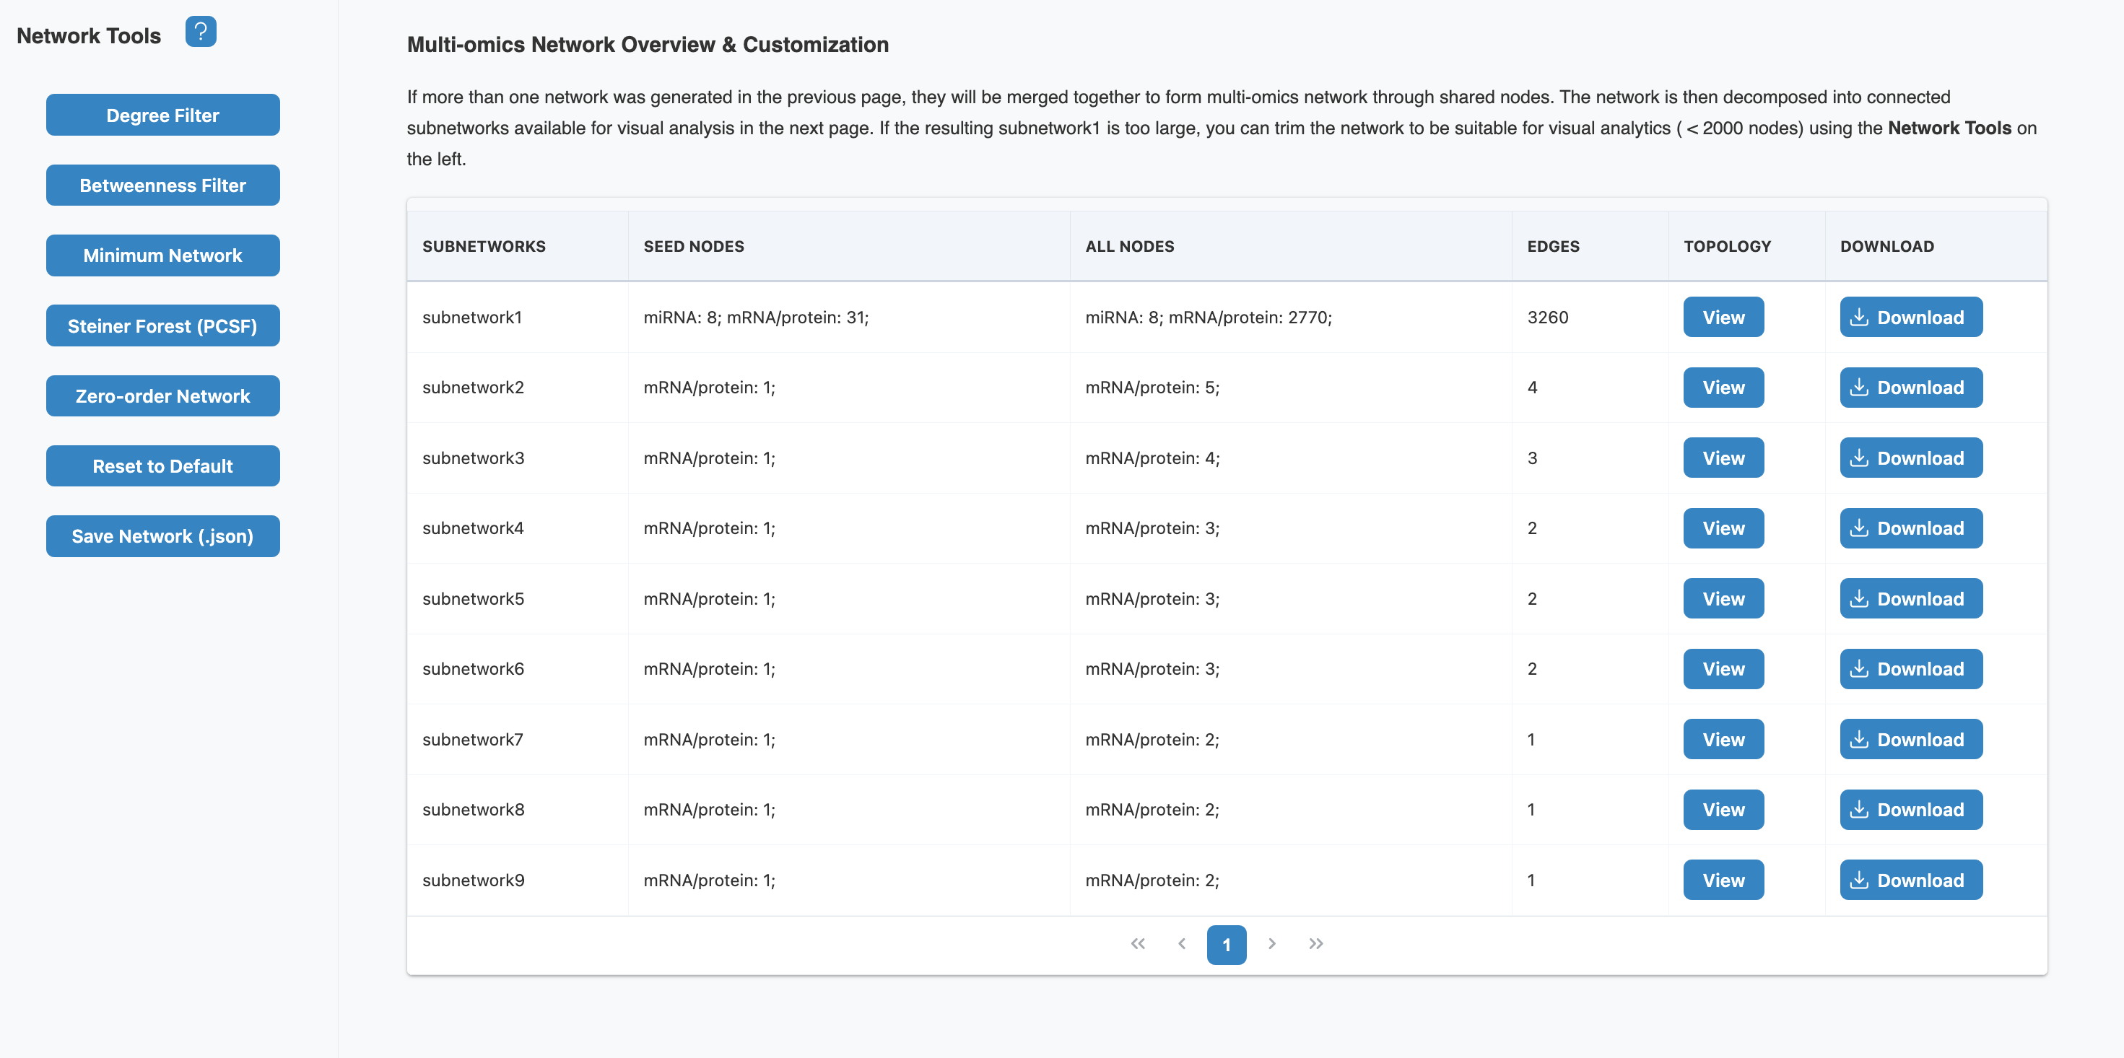
Task: Save the network as .json
Action: [162, 535]
